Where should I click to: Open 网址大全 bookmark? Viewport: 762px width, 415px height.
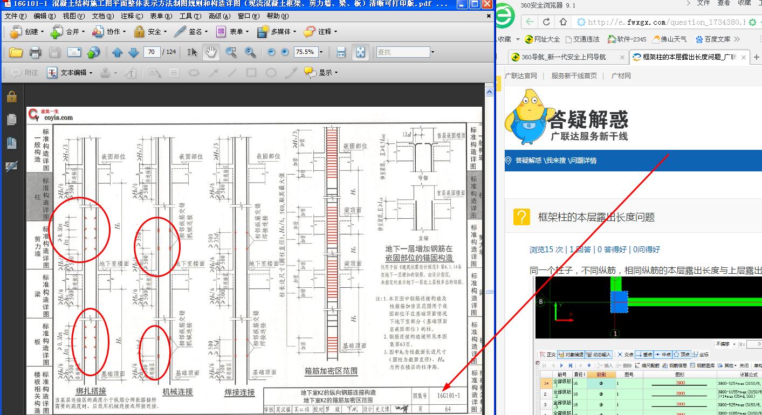(x=543, y=39)
